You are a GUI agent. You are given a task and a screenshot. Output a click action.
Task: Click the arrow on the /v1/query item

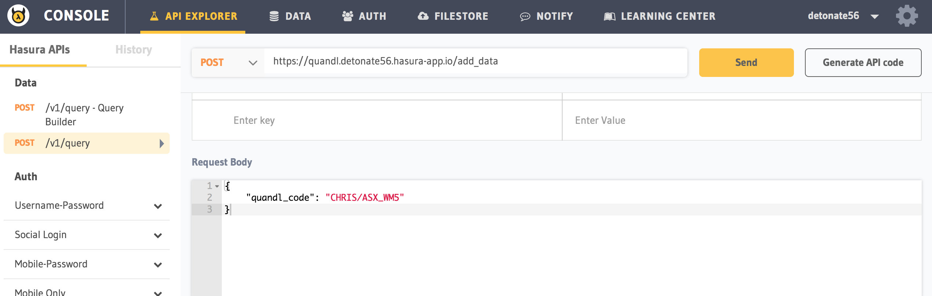pos(162,143)
